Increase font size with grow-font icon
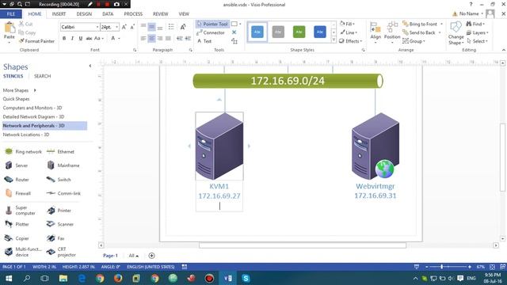Screen dimensions: 507x285 [124, 27]
